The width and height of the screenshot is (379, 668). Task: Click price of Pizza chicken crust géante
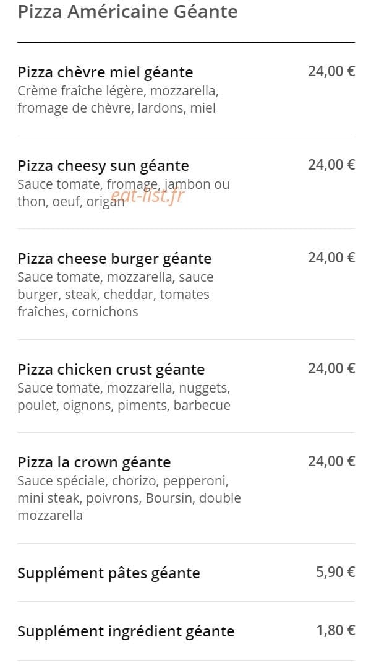pos(331,368)
